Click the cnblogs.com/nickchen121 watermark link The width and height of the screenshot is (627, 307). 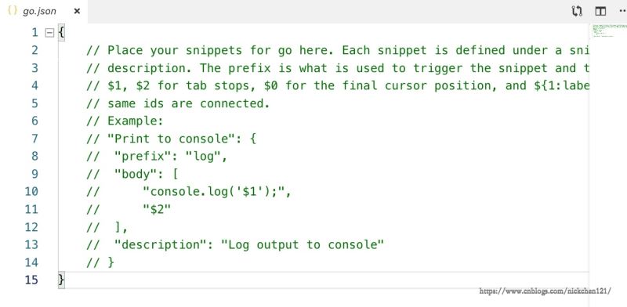coord(545,291)
